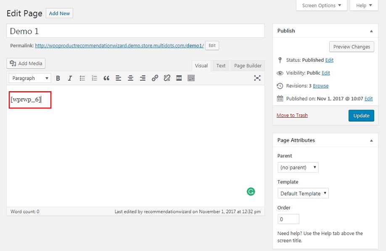This screenshot has width=386, height=251.
Task: Align text right
Action: pos(143,78)
